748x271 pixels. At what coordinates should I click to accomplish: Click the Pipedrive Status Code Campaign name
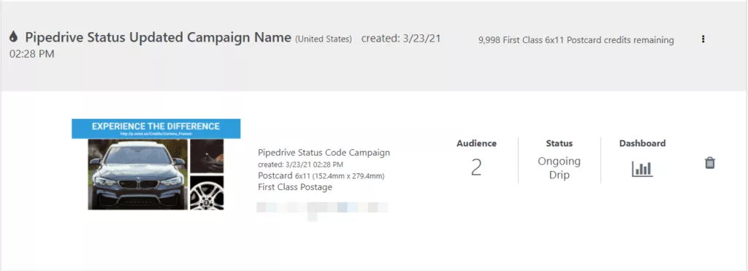(x=324, y=153)
